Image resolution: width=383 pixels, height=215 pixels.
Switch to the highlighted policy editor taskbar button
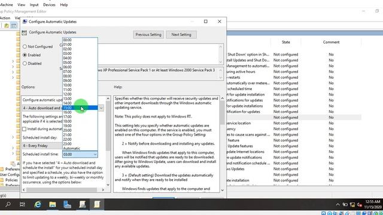(97, 204)
